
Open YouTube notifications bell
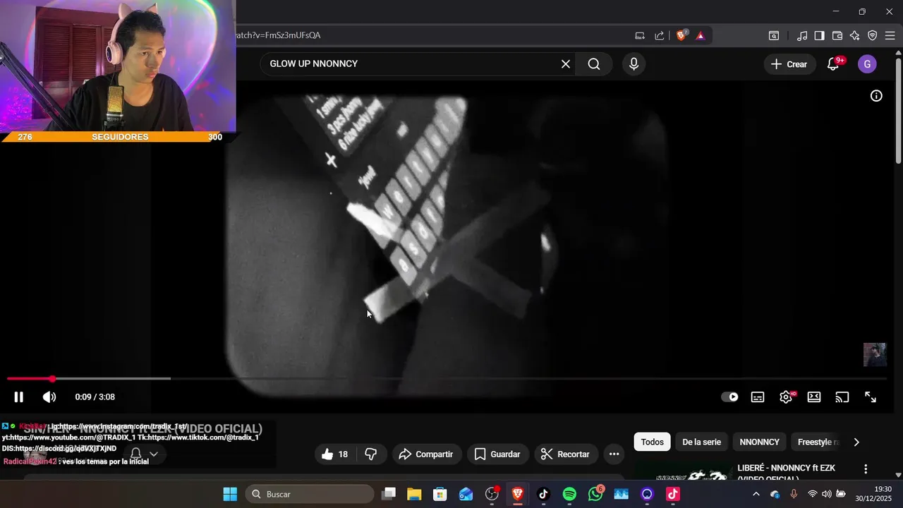coord(833,64)
